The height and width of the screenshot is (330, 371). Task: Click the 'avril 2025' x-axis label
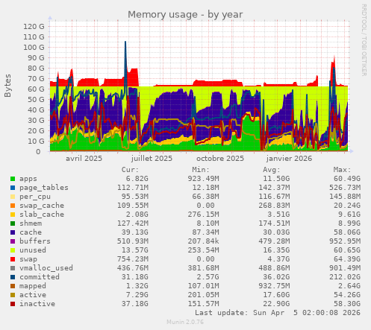[84, 159]
